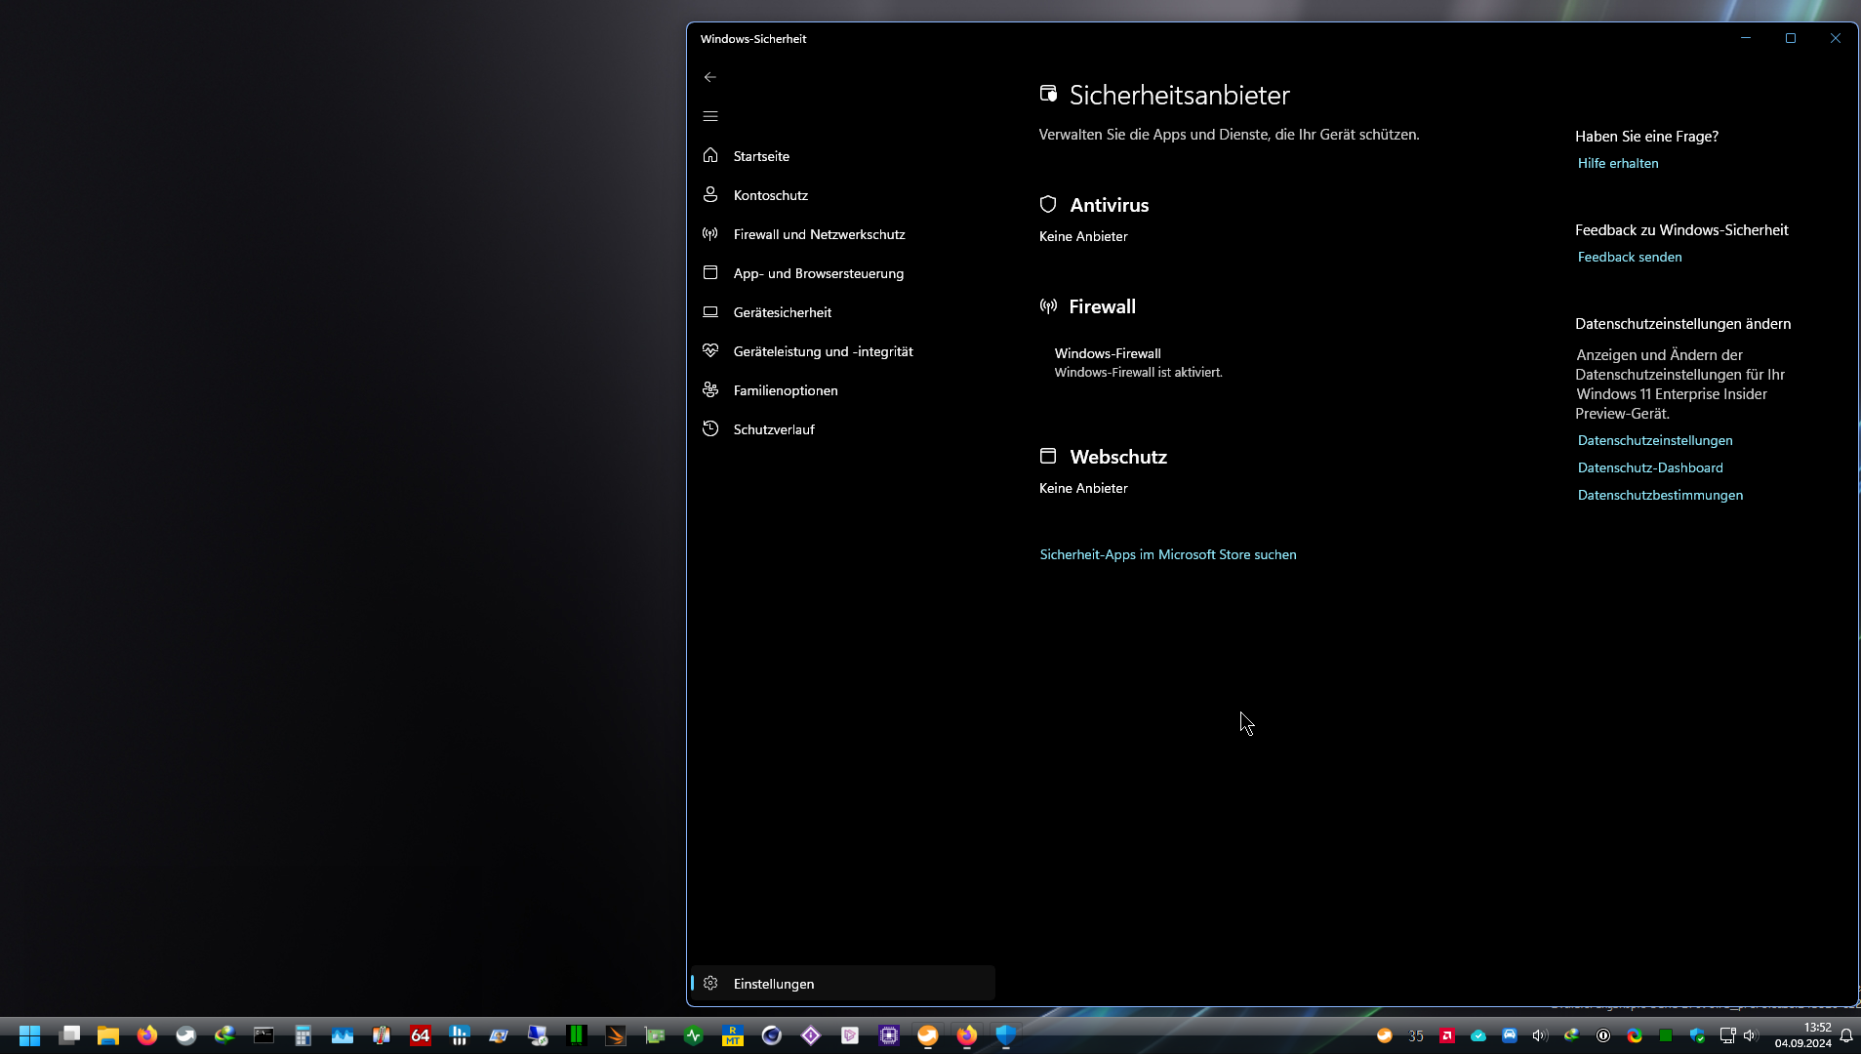Open Firefox icon beside File Explorer
The image size is (1861, 1054).
tap(147, 1035)
